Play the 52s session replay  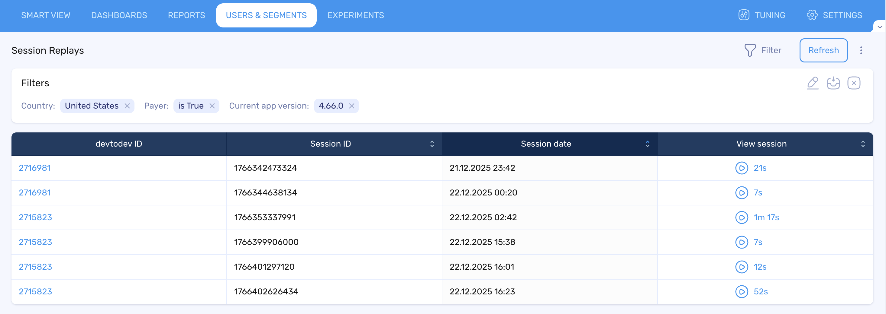[742, 292]
